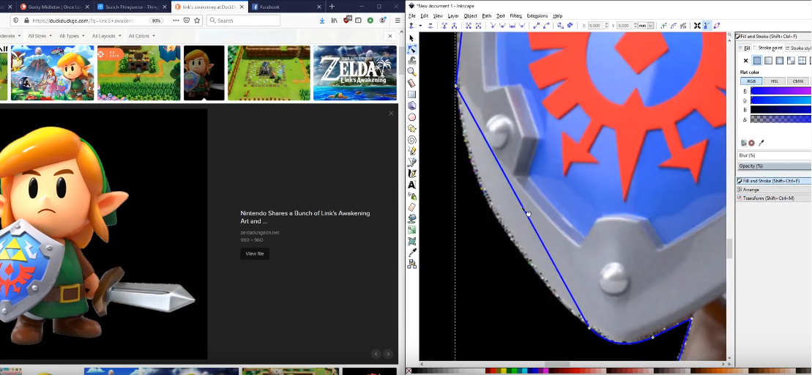Go to next image arrow
Viewport: 812px width, 375px height.
(388, 354)
